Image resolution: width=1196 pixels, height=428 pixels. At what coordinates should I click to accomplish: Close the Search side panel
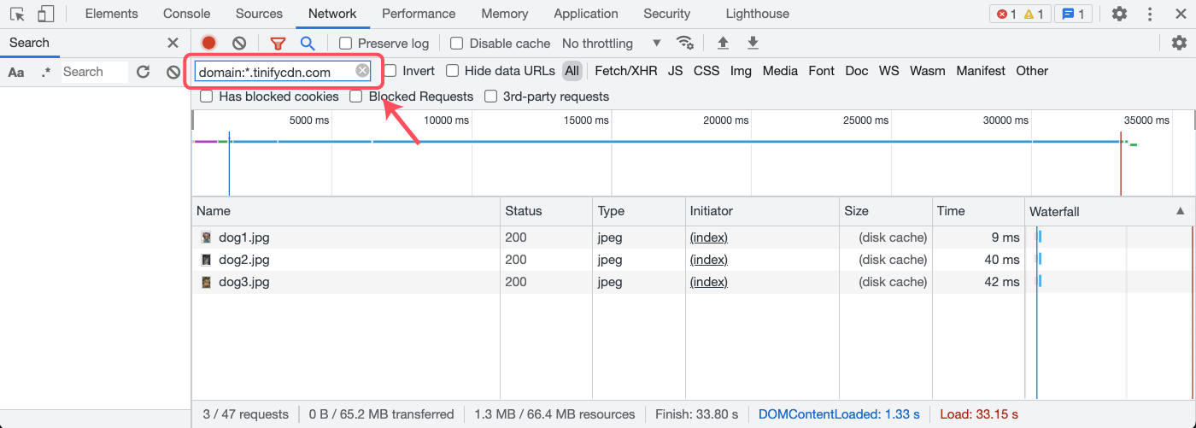(x=173, y=43)
